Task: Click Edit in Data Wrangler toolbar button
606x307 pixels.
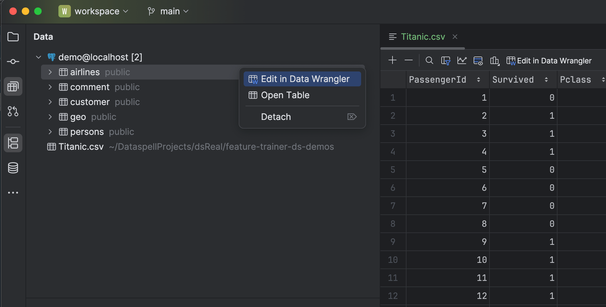Action: (549, 61)
